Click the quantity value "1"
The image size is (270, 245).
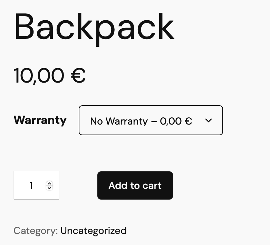[31, 186]
